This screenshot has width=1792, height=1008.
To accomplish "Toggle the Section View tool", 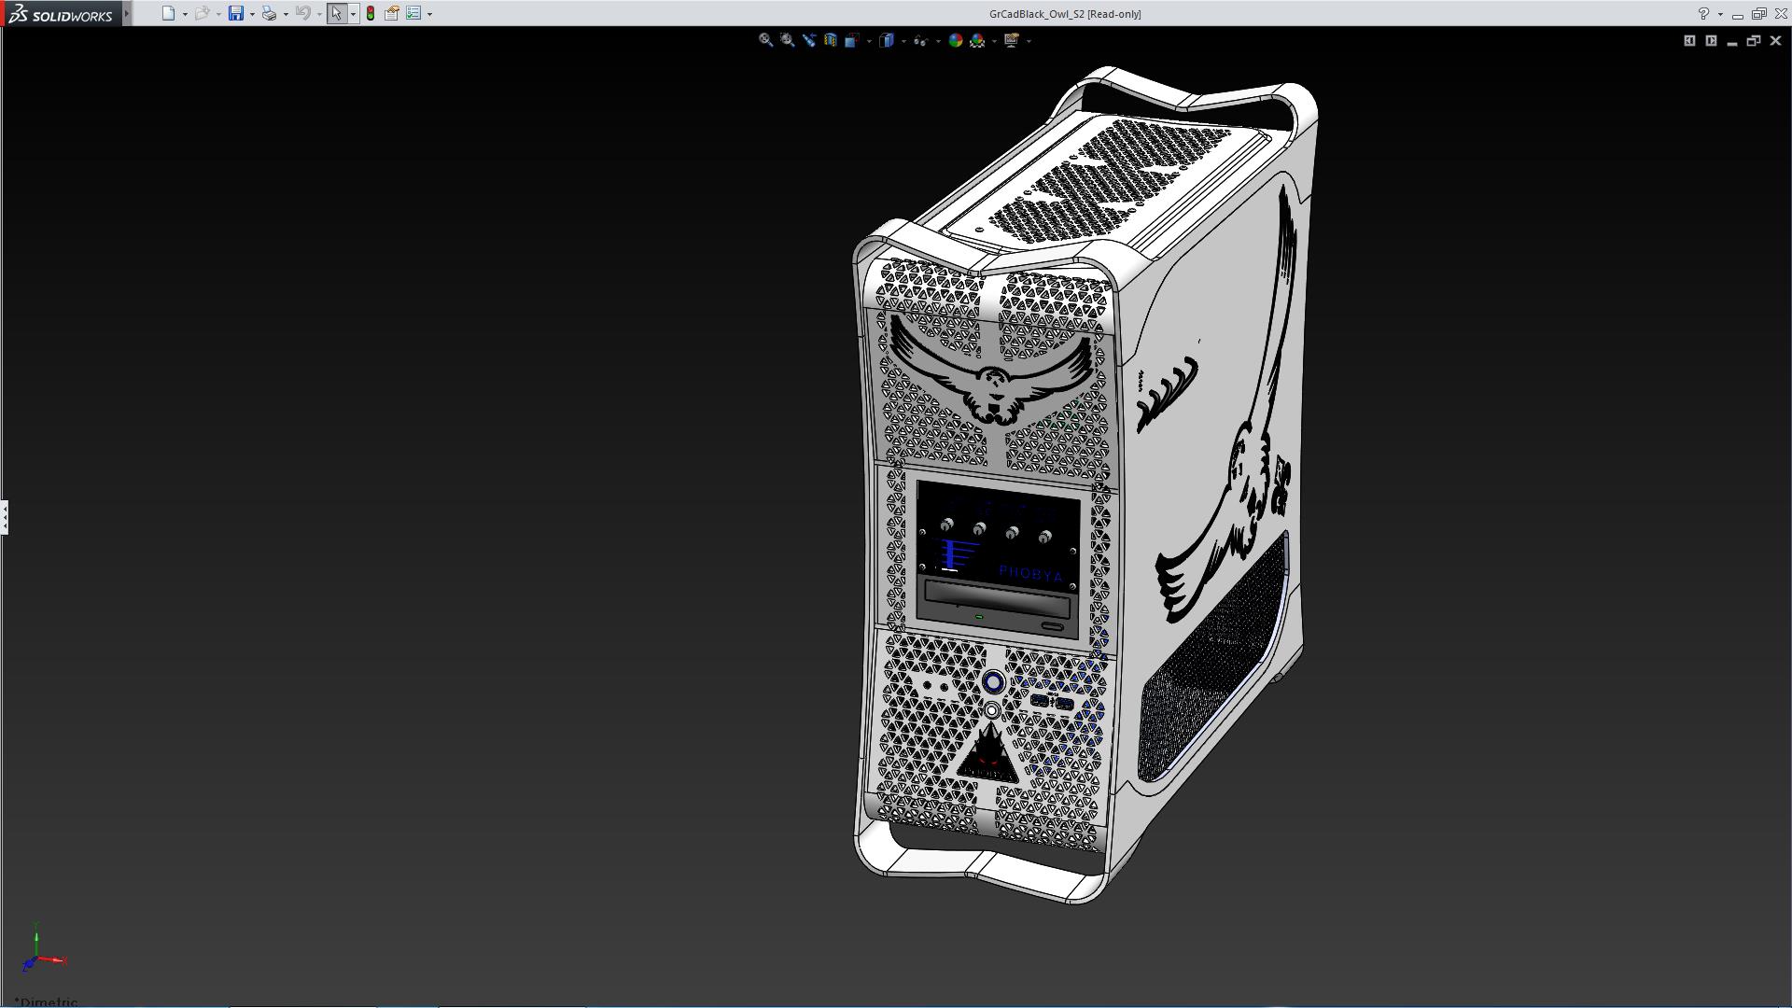I will tap(830, 40).
